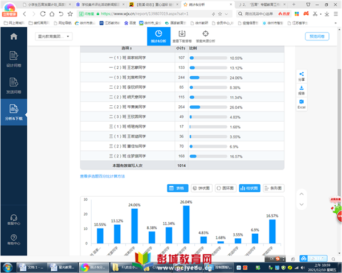Select 分析&下载 sidebar item

tap(14, 113)
